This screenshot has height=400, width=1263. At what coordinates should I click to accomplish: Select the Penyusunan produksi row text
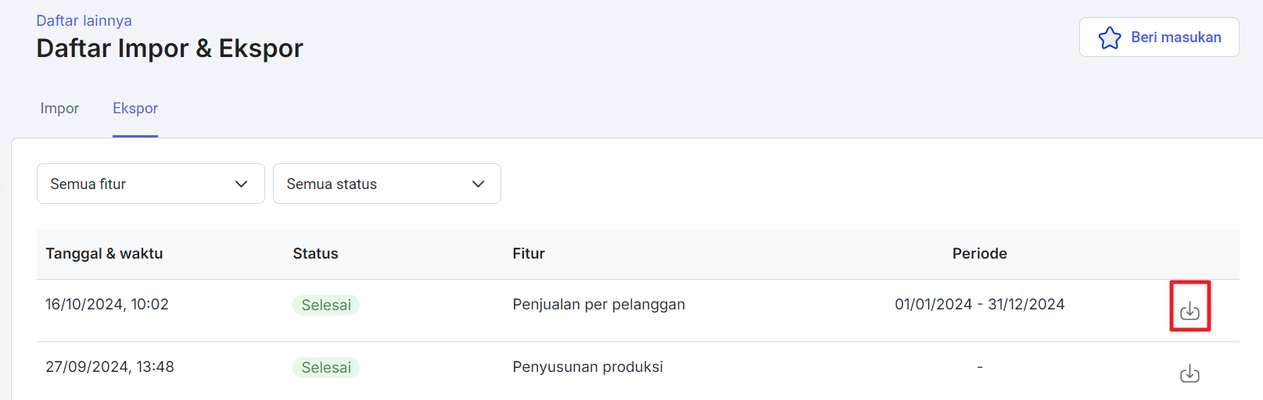pyautogui.click(x=587, y=367)
